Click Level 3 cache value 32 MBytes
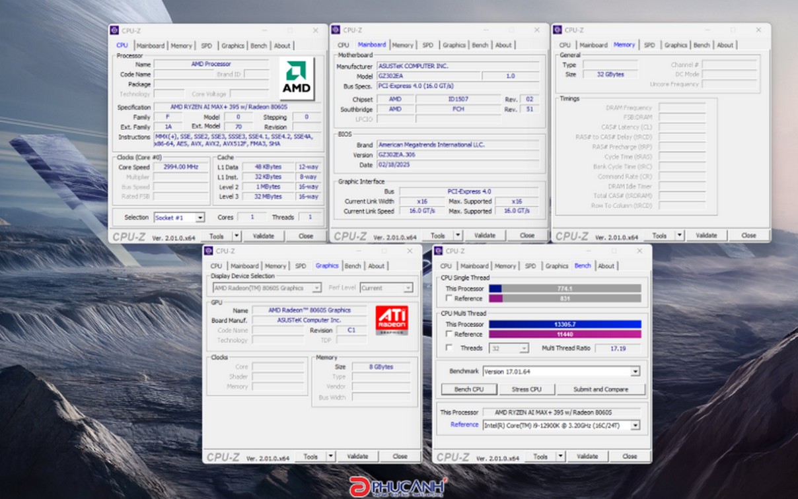The height and width of the screenshot is (499, 798). 268,197
